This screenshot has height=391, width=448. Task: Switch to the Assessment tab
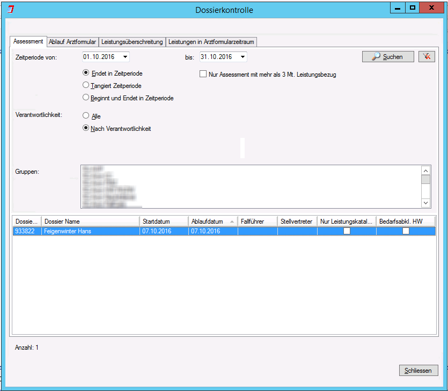click(28, 41)
